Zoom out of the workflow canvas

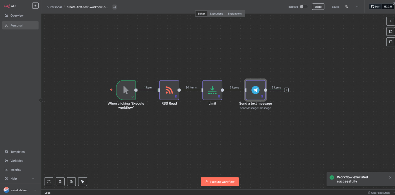point(71,182)
